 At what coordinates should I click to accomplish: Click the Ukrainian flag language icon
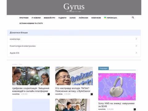coord(105,18)
